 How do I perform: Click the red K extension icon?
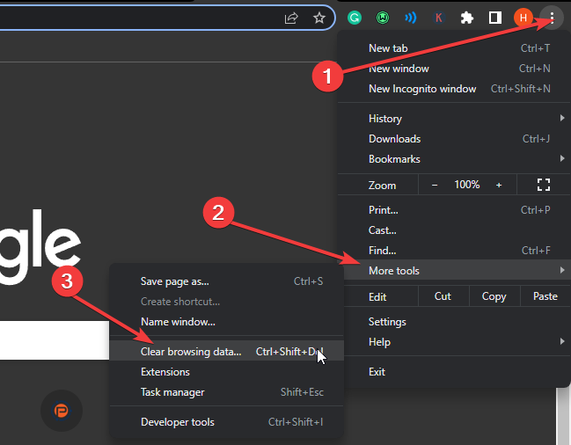[x=439, y=18]
